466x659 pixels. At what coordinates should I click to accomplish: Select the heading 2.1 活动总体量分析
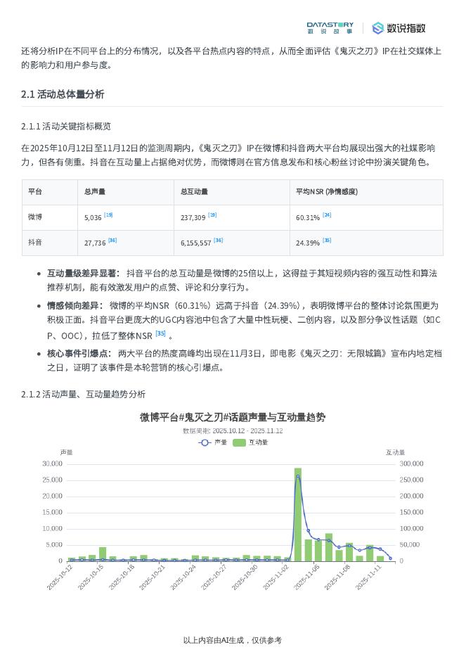pos(63,94)
